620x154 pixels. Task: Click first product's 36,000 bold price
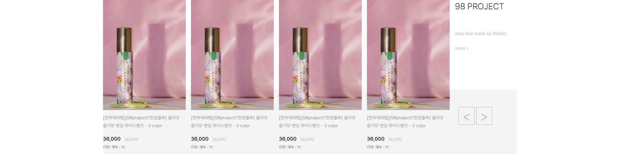112,139
